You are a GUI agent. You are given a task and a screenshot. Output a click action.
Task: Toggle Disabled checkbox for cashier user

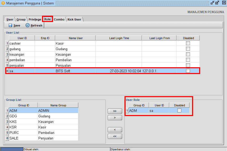point(188,43)
